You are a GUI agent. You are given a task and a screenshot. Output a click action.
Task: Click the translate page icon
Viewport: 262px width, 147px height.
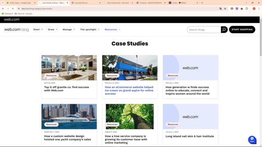tap(221, 9)
